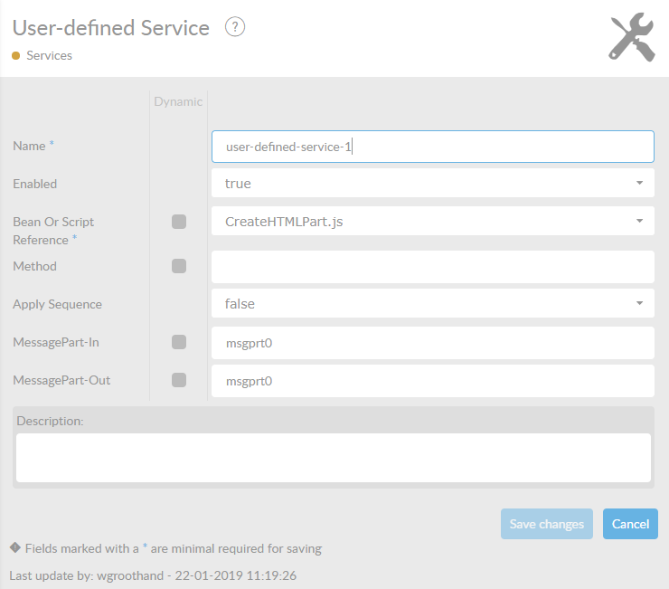Click the wrench and screwdriver icon
Image resolution: width=669 pixels, height=589 pixels.
[x=632, y=37]
